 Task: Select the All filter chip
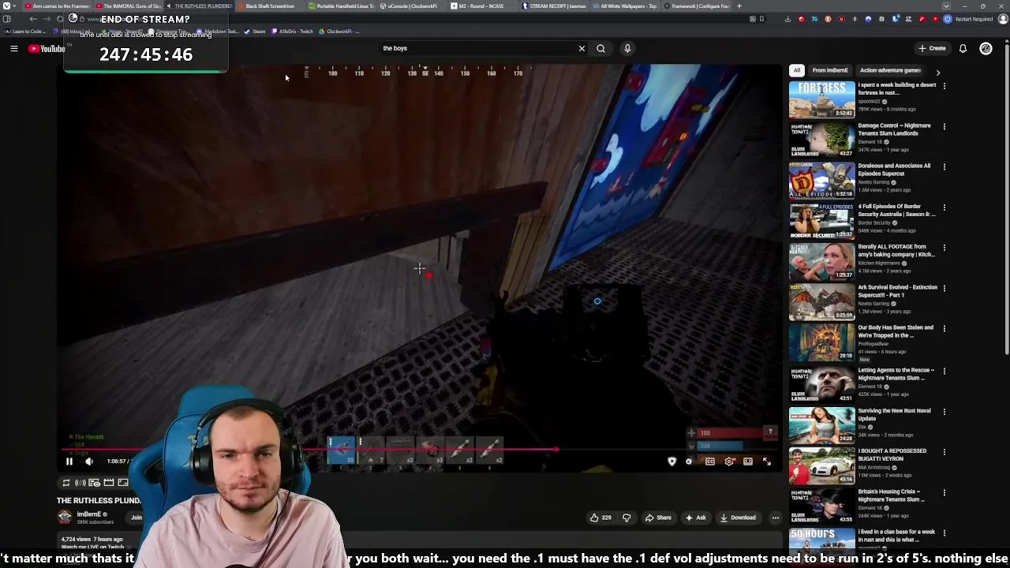pyautogui.click(x=797, y=70)
